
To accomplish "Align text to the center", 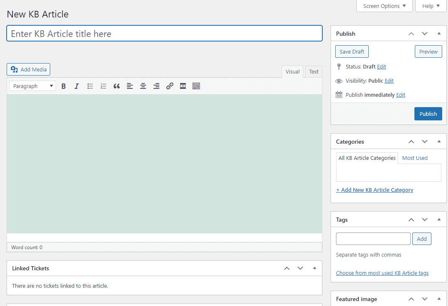I will [x=143, y=86].
